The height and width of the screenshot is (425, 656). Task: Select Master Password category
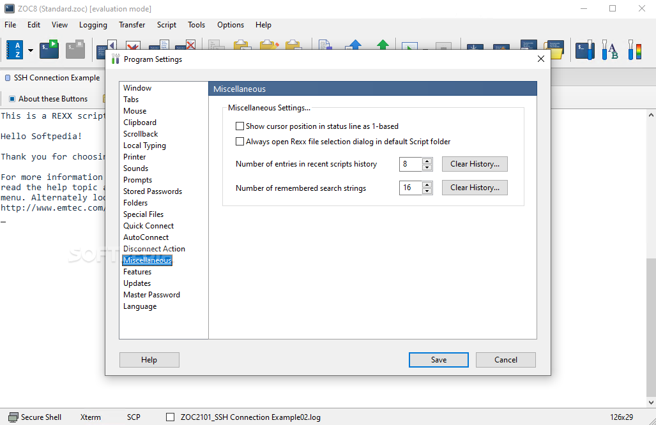[x=151, y=295]
